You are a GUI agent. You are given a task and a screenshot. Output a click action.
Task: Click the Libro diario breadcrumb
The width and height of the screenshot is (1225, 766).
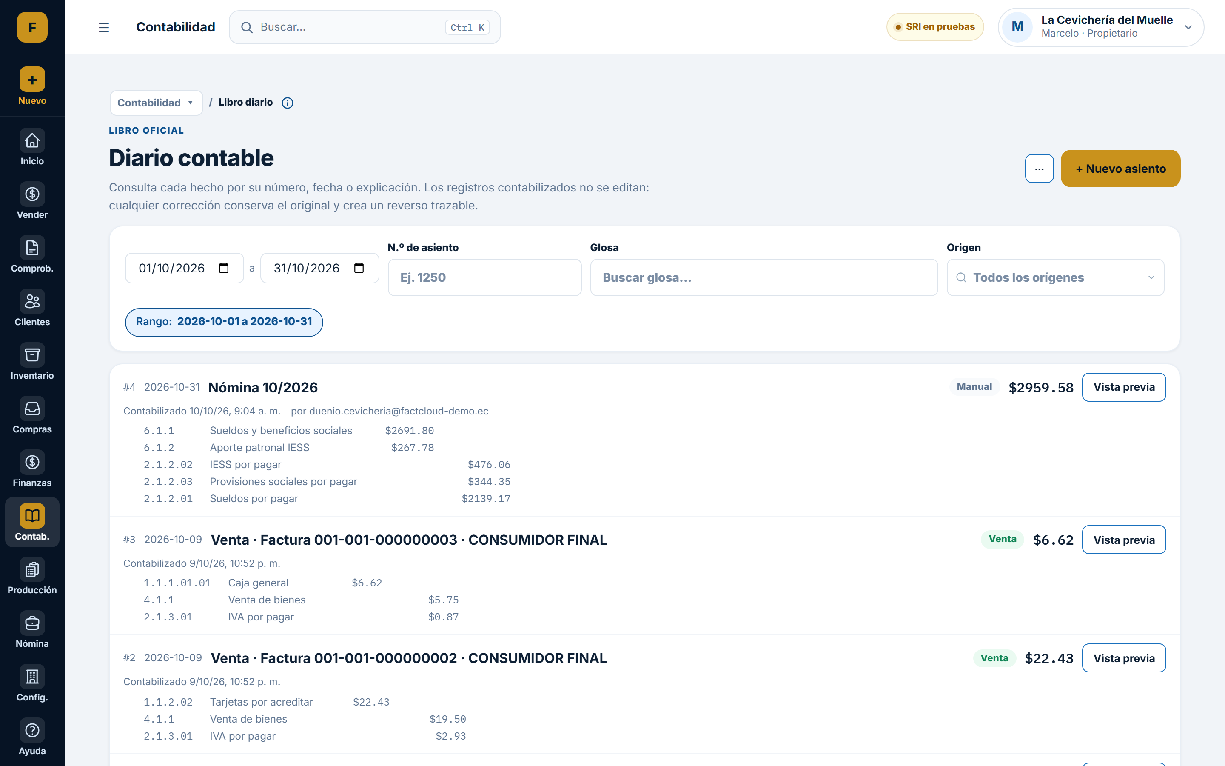coord(245,102)
